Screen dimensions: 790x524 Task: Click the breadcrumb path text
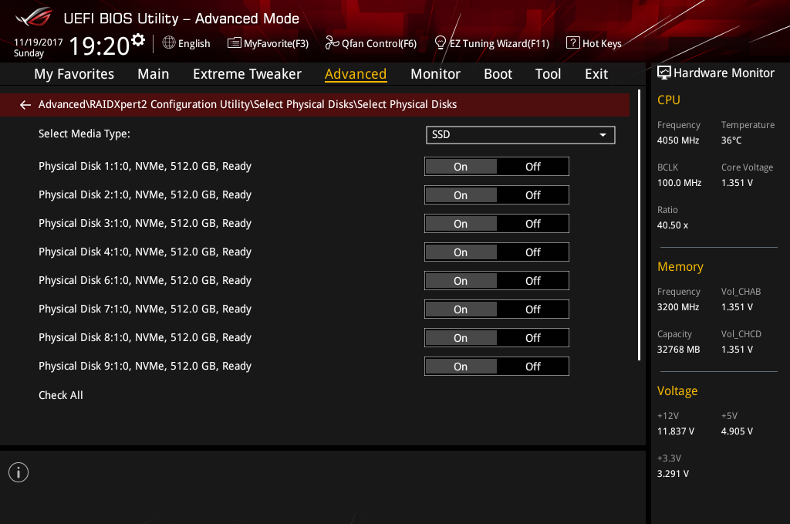click(x=248, y=104)
